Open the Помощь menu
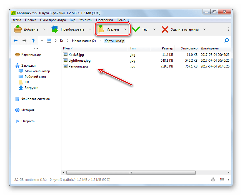 [x=123, y=20]
